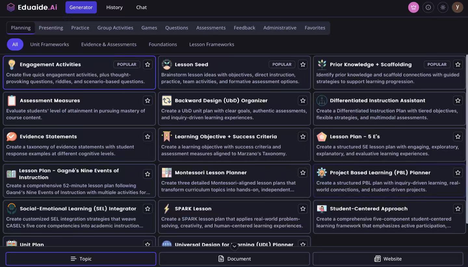Select the Planning category tab
The height and width of the screenshot is (267, 468).
tap(21, 28)
